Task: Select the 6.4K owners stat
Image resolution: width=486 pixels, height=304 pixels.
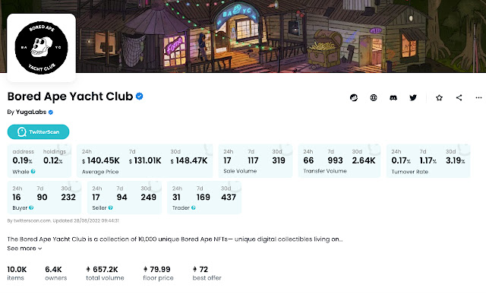Action: coord(55,273)
